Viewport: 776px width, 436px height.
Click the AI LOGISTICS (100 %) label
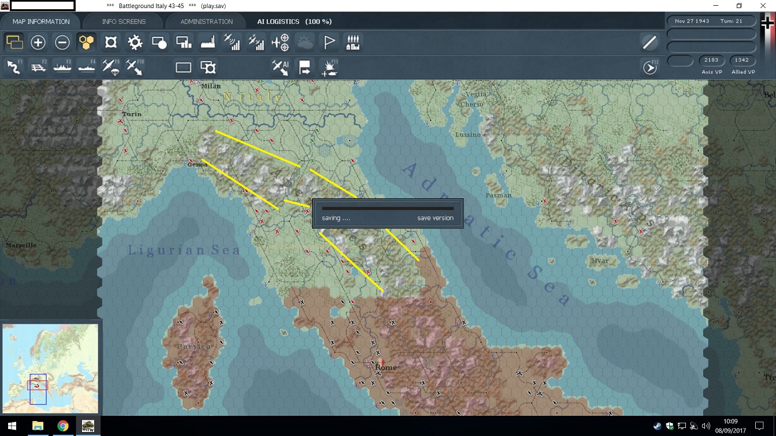click(294, 21)
